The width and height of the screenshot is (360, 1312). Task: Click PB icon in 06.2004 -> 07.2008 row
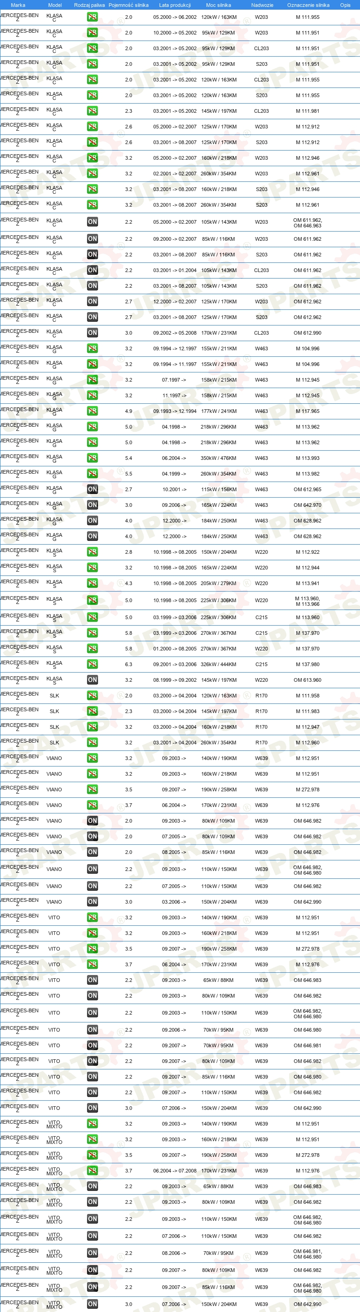coord(92,1171)
